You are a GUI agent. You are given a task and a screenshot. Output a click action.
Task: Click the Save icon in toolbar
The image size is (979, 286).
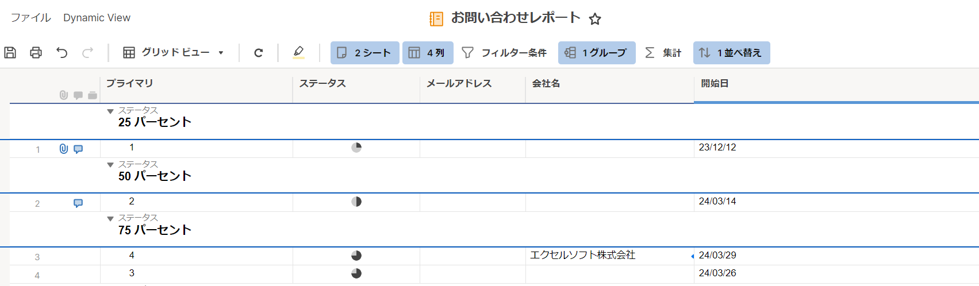[10, 53]
